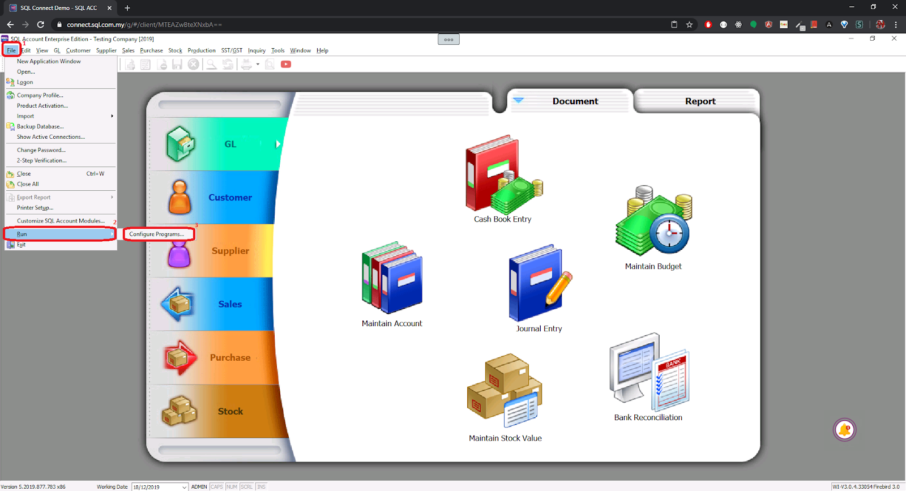Screen dimensions: 906x491
Task: Open Bank Reconciliation icon
Action: pyautogui.click(x=649, y=372)
